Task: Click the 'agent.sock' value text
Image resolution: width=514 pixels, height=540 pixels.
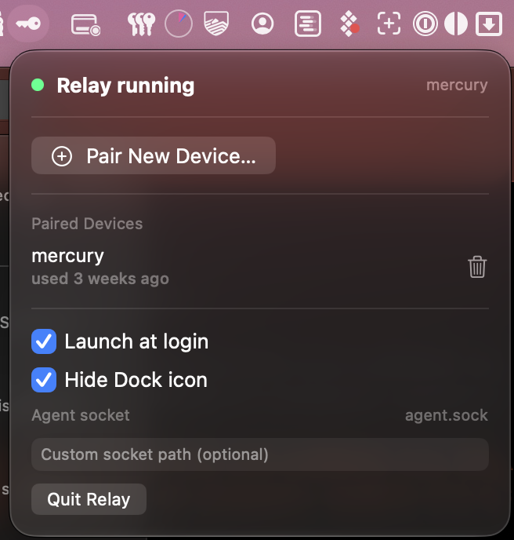Action: (447, 415)
